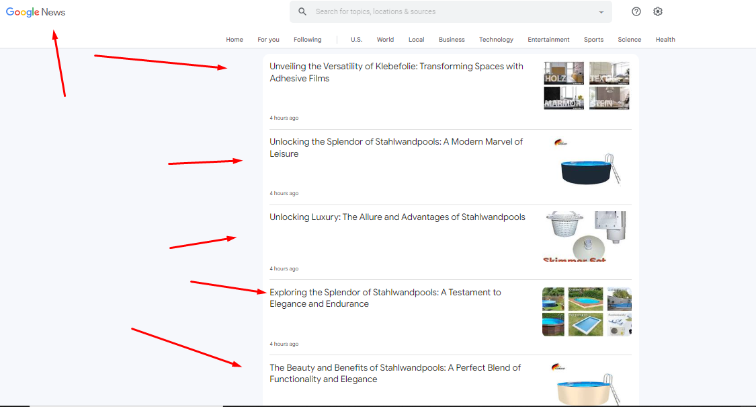Click the Skimmer Set article thumbnail
Viewport: 756px width, 407px height.
[587, 236]
